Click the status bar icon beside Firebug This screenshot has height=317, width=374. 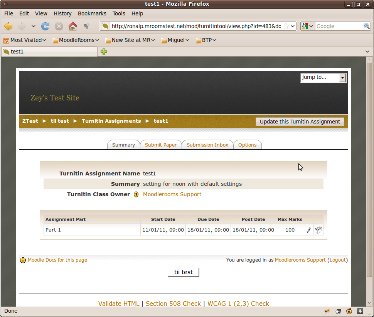[x=338, y=311]
